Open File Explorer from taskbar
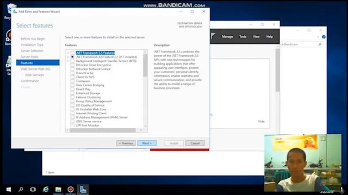This screenshot has height=195, width=348. click(x=58, y=190)
